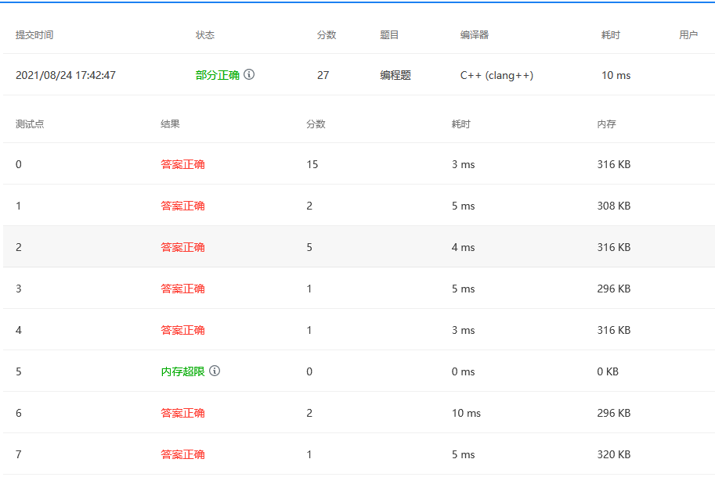Viewport: 715px width, 477px height.
Task: Click 答案正确 result for test point 7
Action: tap(182, 454)
